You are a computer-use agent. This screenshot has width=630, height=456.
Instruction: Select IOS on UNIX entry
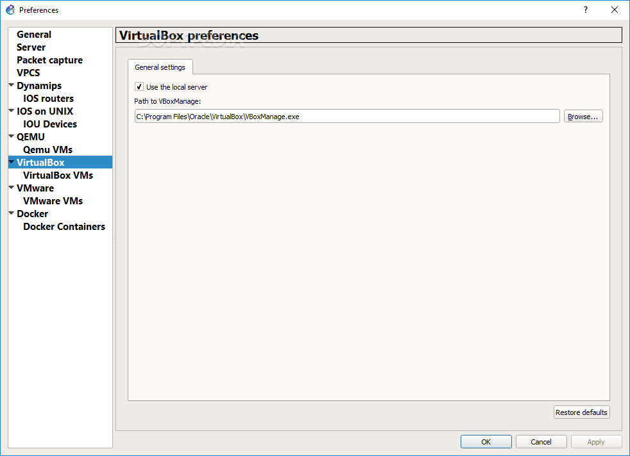coord(45,111)
